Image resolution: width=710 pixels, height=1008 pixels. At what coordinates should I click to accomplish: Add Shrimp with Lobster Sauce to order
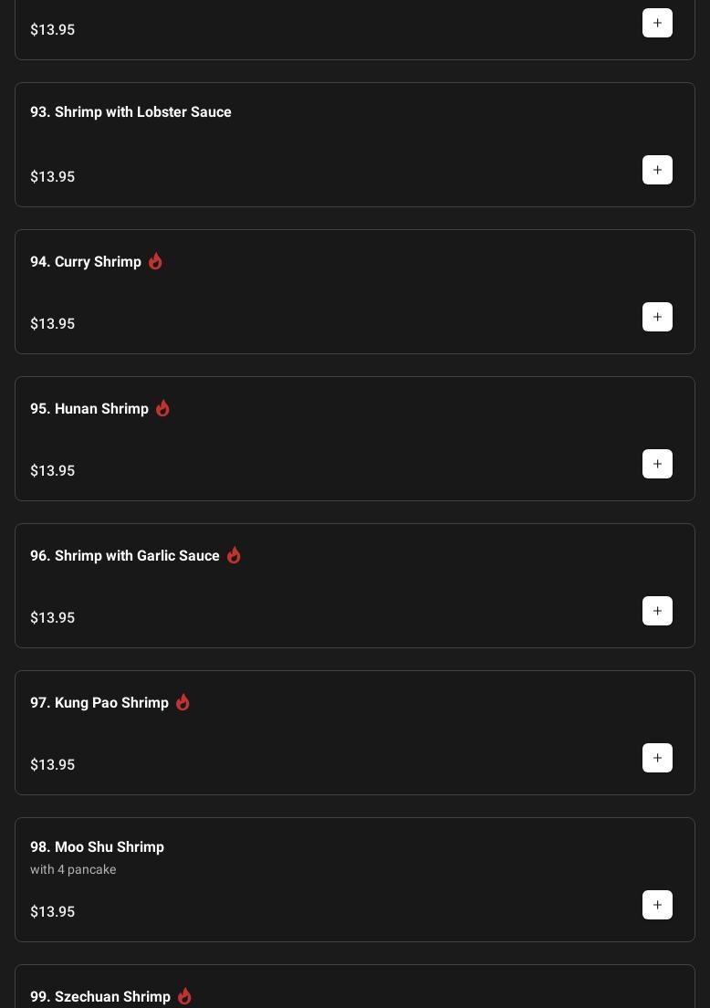[x=657, y=170]
